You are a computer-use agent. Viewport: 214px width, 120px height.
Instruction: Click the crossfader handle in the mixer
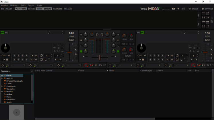[100, 58]
